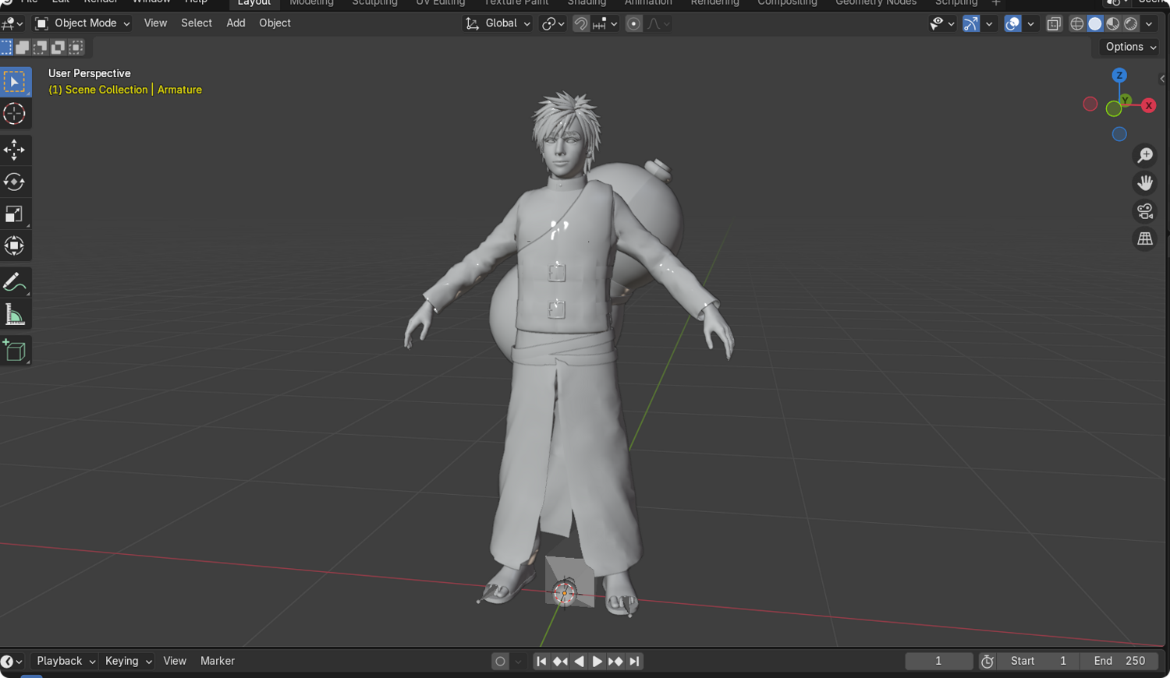The width and height of the screenshot is (1170, 678).
Task: Switch viewport to Wireframe shading
Action: tap(1077, 23)
